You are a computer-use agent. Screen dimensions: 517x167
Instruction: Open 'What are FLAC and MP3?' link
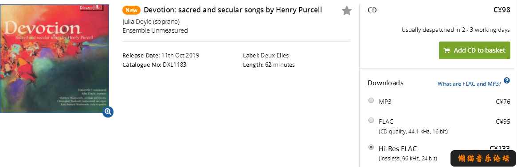tap(469, 84)
